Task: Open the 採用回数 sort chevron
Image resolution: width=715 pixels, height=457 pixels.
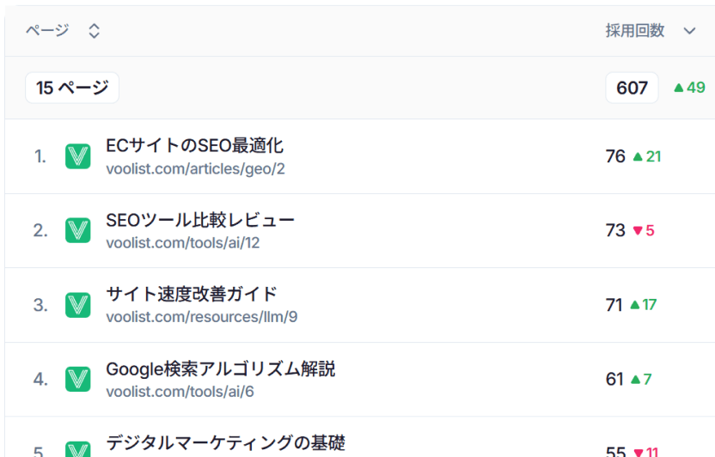Action: [689, 31]
